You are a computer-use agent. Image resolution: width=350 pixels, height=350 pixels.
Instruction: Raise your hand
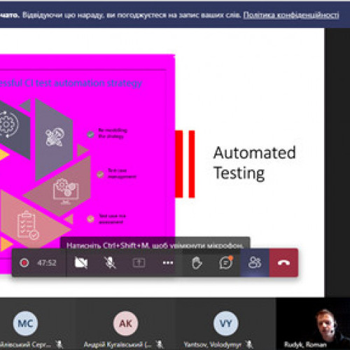point(197,263)
